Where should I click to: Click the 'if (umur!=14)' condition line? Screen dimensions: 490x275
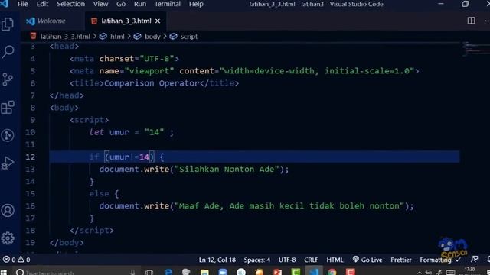coord(126,157)
